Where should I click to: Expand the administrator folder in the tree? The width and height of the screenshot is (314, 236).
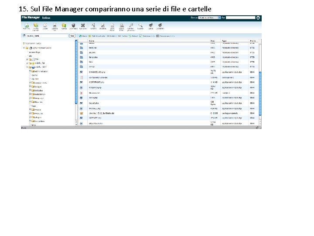click(x=30, y=71)
